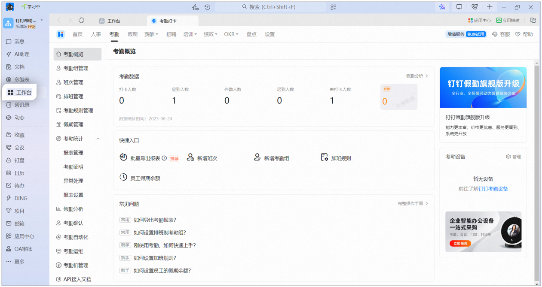542x287 pixels.
Task: Open the question 如何导出考勤报表?
Action: pos(155,220)
